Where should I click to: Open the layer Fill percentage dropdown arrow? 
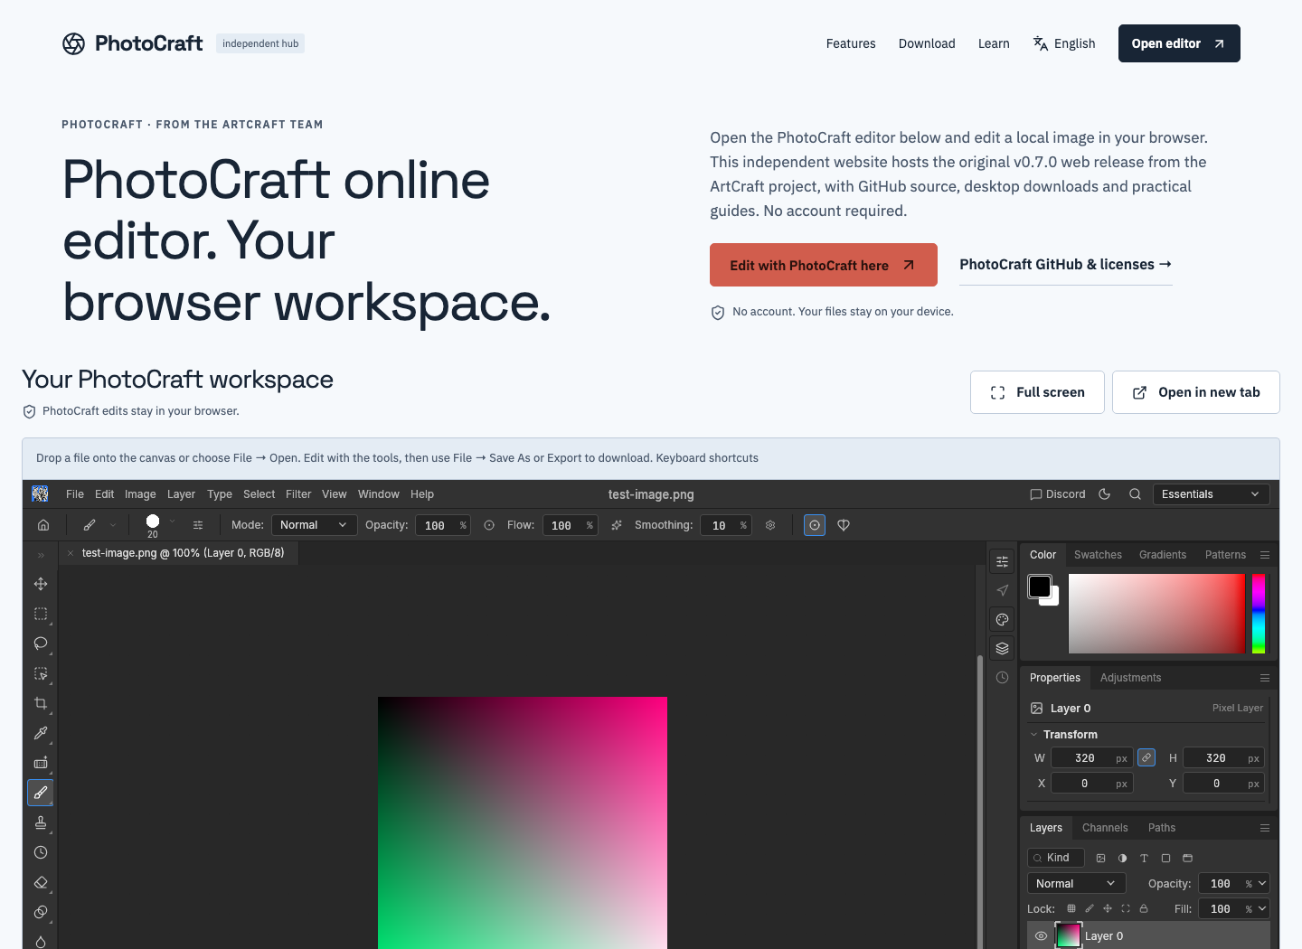click(x=1262, y=908)
